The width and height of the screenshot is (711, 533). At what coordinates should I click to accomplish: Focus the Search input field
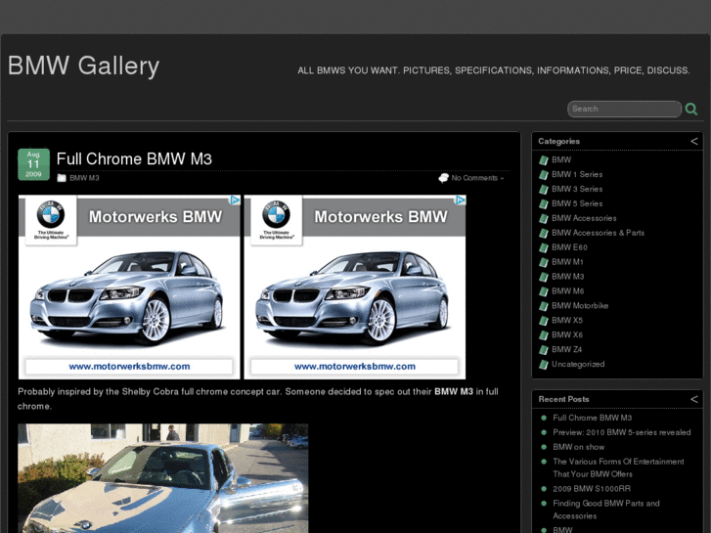pyautogui.click(x=624, y=109)
